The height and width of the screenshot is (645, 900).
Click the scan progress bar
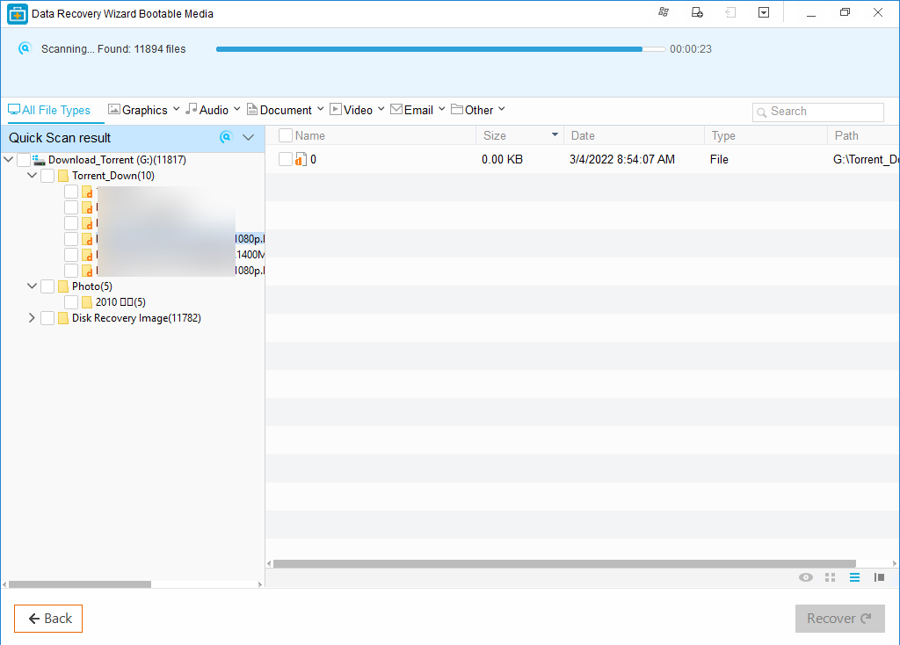click(440, 49)
